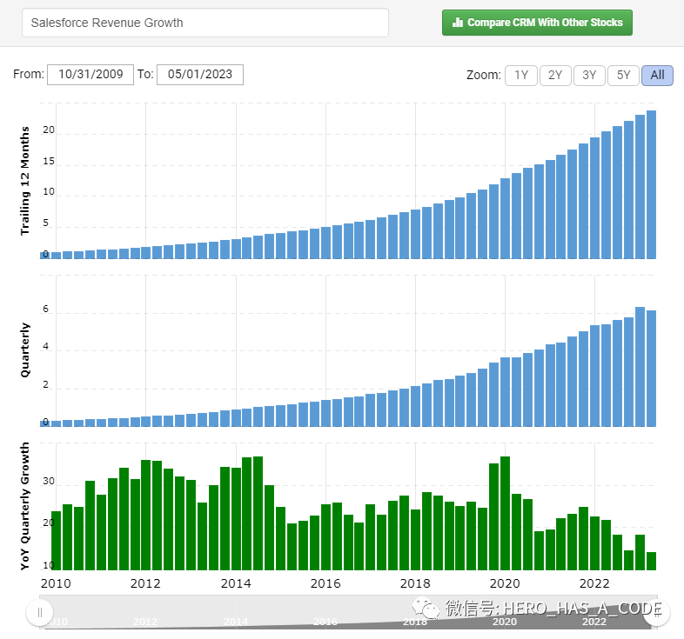Click the 2020 peak YoY growth bar
This screenshot has width=684, height=639.
pos(505,514)
